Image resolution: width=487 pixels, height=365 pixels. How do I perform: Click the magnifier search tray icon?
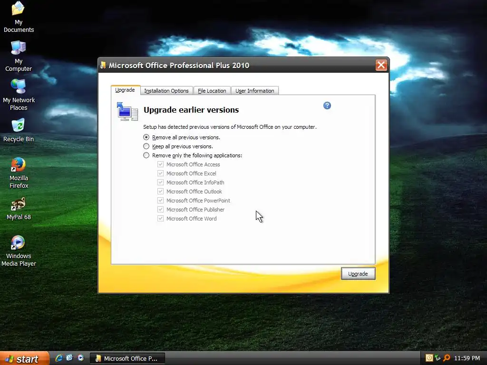(x=447, y=358)
